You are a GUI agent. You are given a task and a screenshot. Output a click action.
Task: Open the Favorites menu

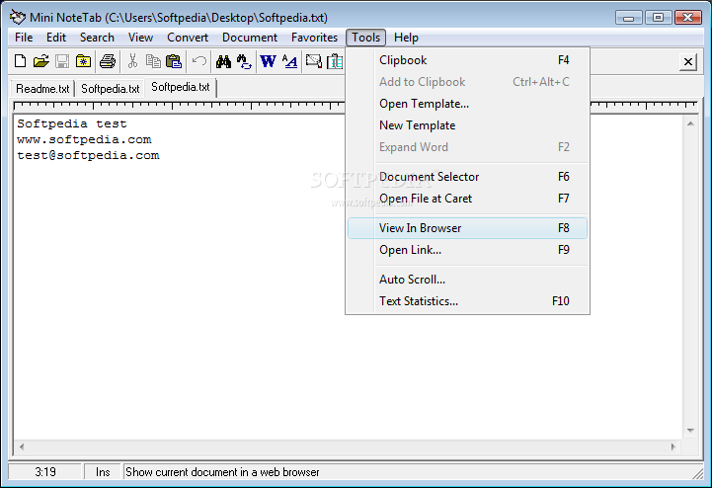315,38
